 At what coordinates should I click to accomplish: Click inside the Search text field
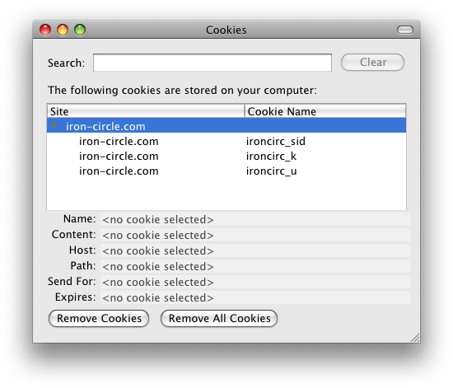click(x=212, y=63)
